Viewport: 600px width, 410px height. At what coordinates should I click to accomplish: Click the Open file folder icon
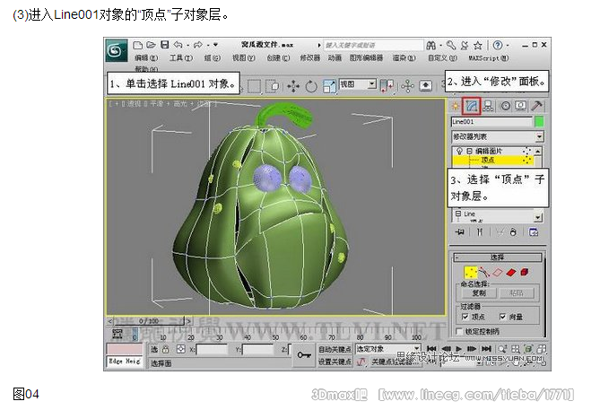coord(151,45)
